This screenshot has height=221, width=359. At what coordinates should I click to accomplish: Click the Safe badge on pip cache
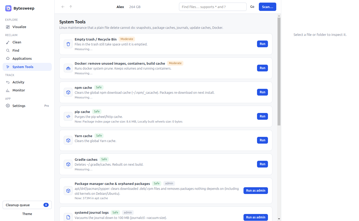97,112
